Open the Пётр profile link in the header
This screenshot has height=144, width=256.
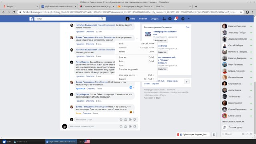pos(130,19)
